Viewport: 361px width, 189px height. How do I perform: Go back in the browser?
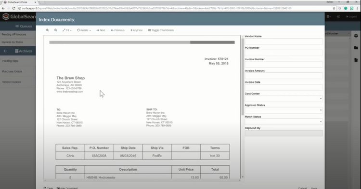[3, 8]
